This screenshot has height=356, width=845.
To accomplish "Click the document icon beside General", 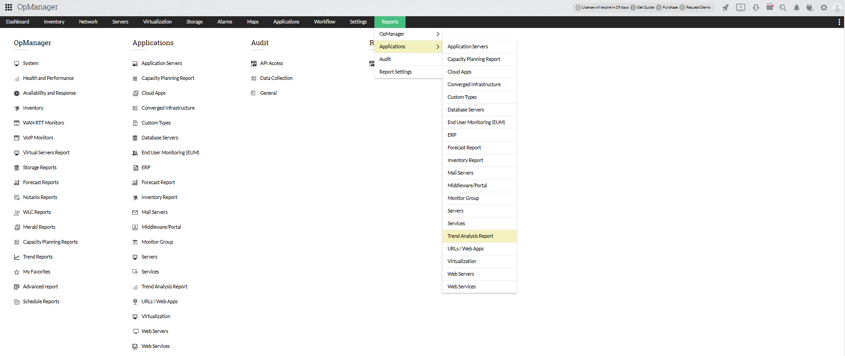I will pyautogui.click(x=253, y=93).
